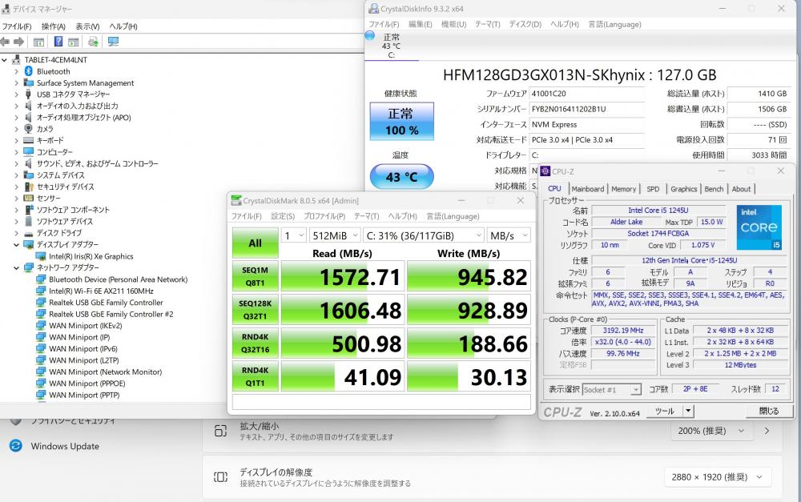This screenshot has width=801, height=502.
Task: Click the forward arrow in Device Manager toolbar
Action: 19,42
